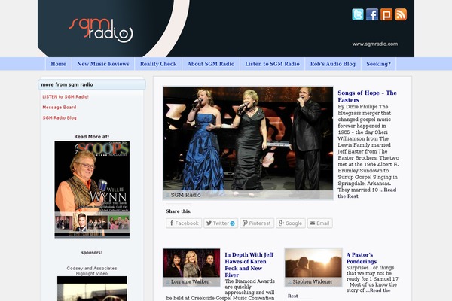Share the article on Pinterest
The width and height of the screenshot is (452, 301).
257,223
